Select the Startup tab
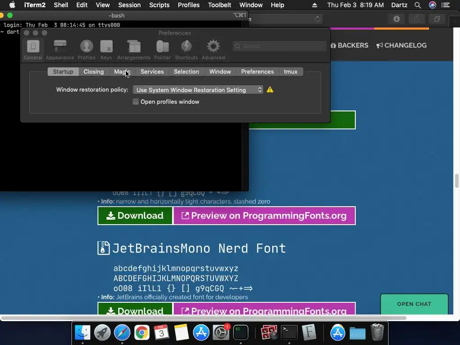 tap(63, 71)
